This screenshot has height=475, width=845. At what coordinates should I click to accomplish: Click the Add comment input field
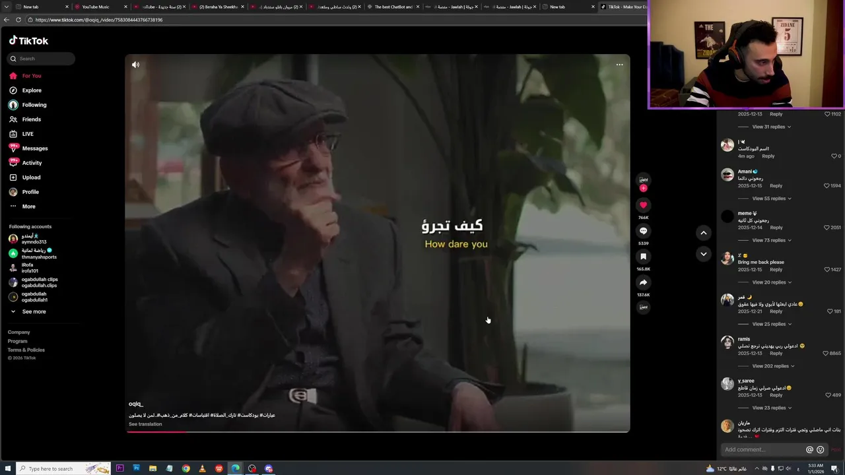(762, 450)
